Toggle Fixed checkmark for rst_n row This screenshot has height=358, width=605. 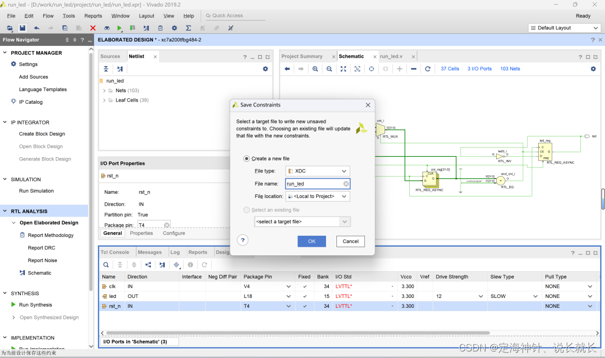[x=305, y=306]
